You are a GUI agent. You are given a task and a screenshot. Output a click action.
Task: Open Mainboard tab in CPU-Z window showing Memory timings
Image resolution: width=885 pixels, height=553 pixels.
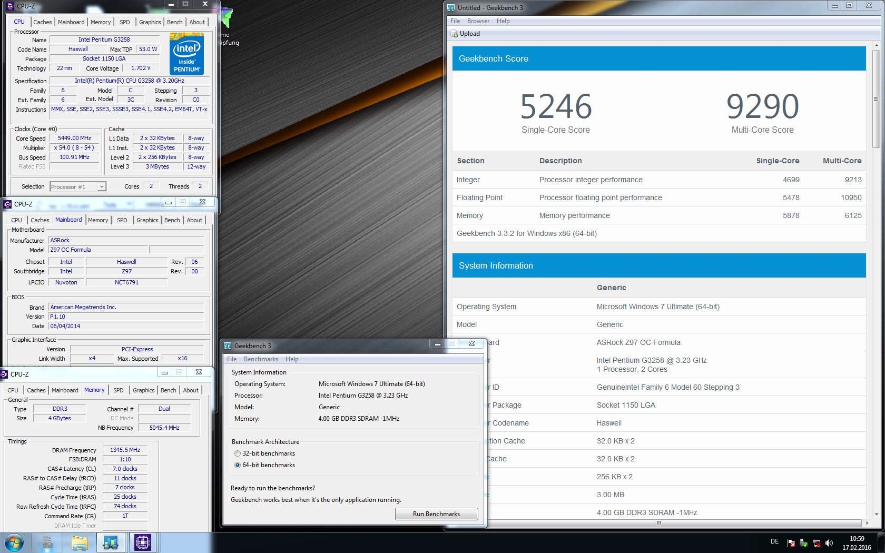(65, 390)
